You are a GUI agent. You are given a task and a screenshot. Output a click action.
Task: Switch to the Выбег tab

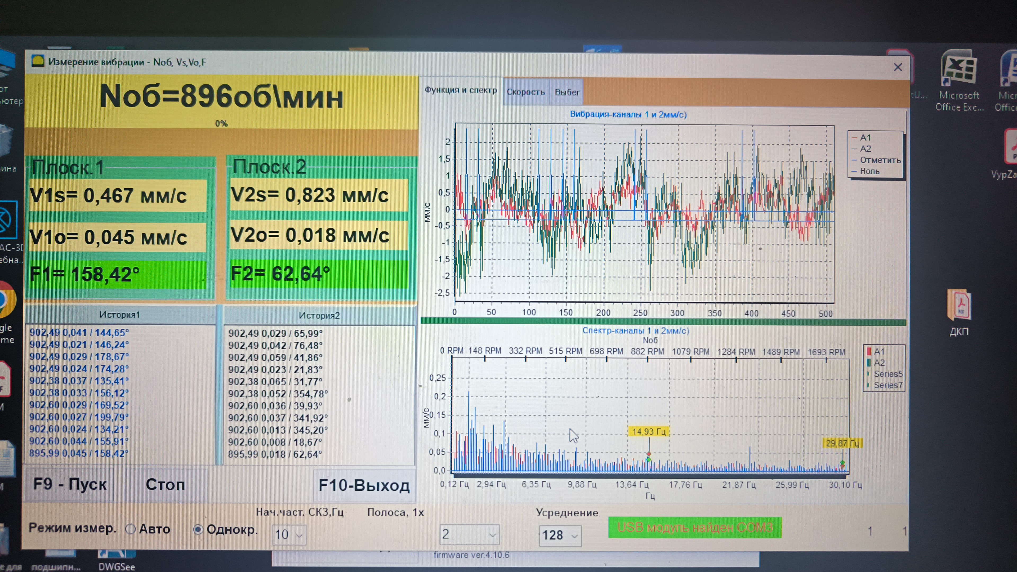coord(567,92)
